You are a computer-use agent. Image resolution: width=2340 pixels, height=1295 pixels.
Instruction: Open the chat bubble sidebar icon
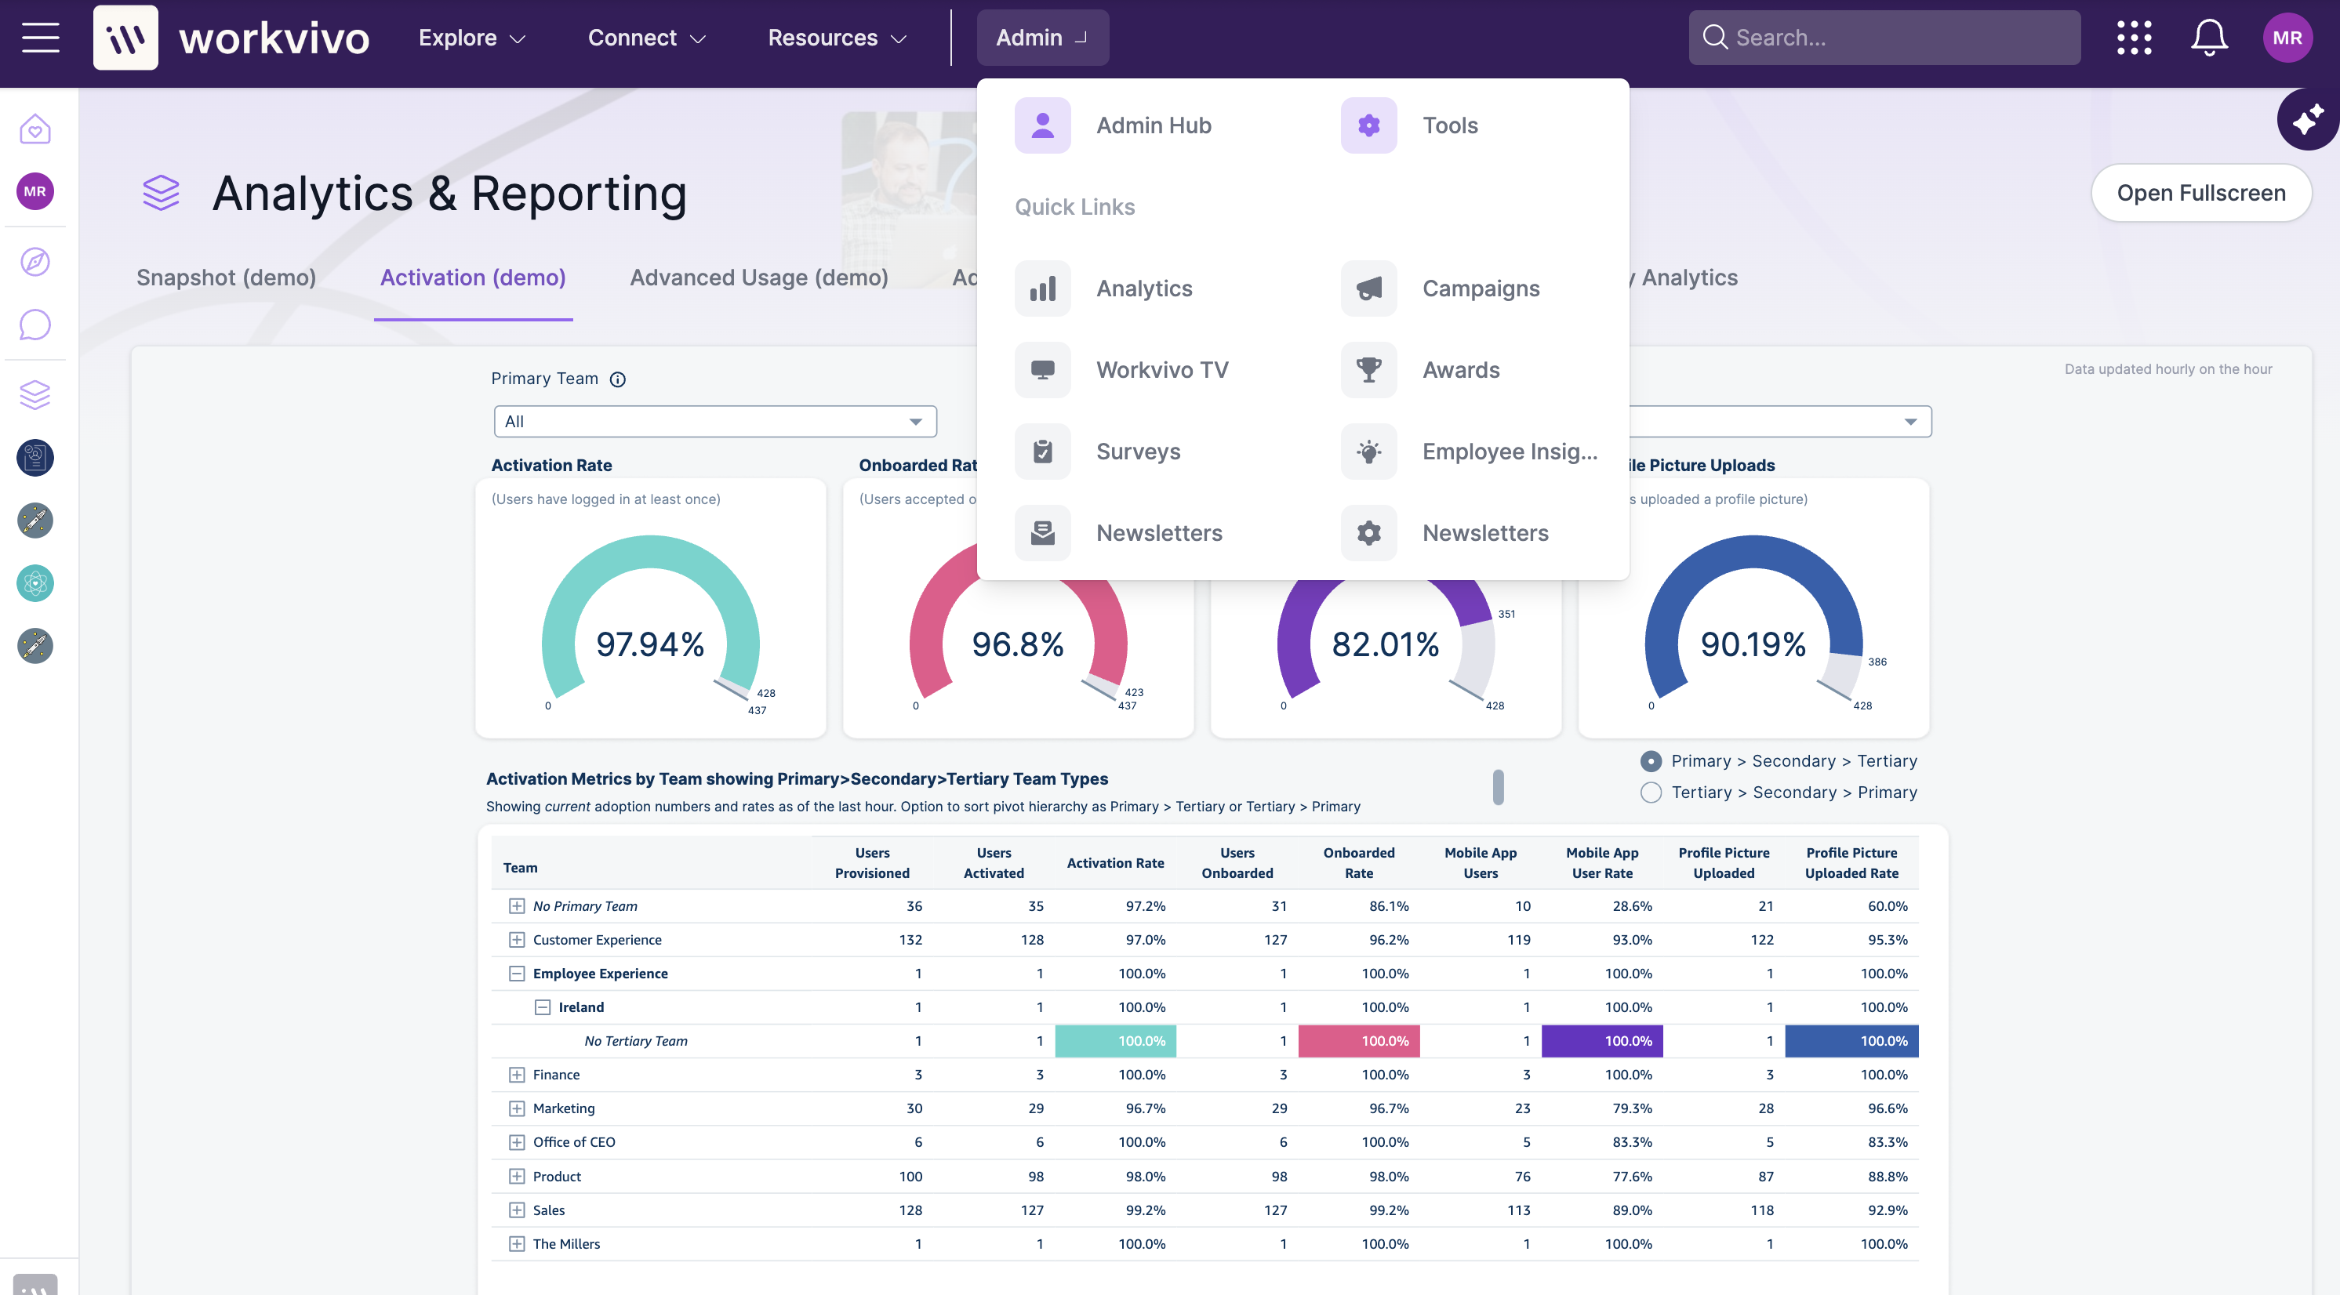(35, 325)
